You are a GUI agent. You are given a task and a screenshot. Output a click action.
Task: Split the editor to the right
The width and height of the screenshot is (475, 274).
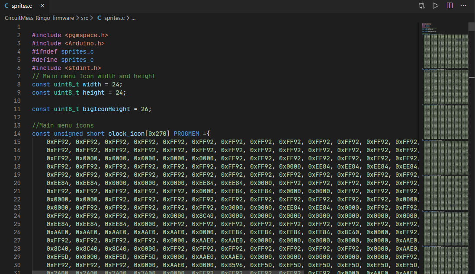click(449, 6)
